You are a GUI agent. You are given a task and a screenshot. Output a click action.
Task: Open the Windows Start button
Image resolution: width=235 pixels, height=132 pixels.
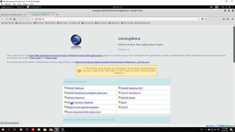click(x=3, y=129)
